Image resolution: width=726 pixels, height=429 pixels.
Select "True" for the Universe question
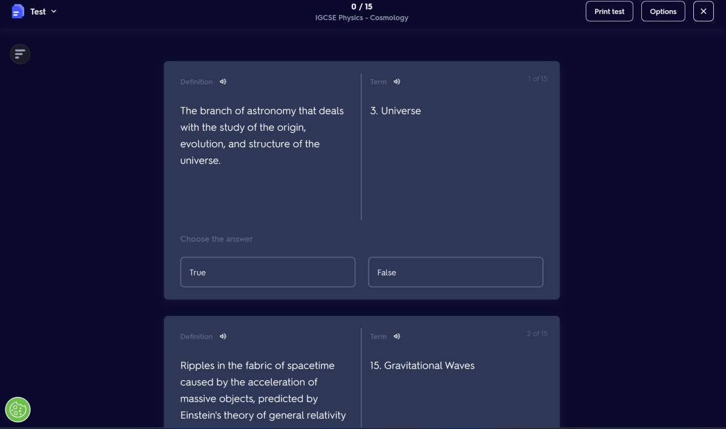click(x=268, y=272)
